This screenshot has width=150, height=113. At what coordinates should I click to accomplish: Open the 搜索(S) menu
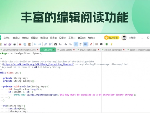coord(25,38)
